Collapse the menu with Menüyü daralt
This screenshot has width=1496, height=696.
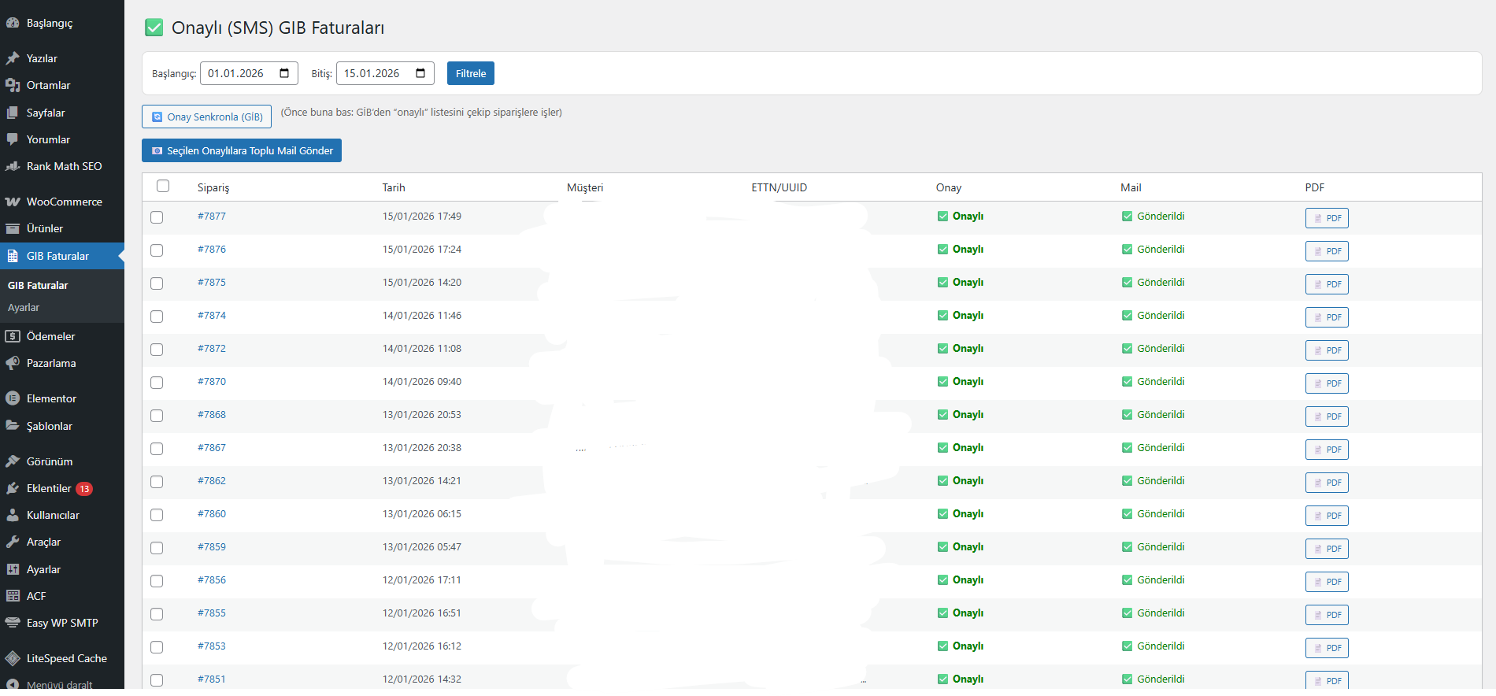59,685
